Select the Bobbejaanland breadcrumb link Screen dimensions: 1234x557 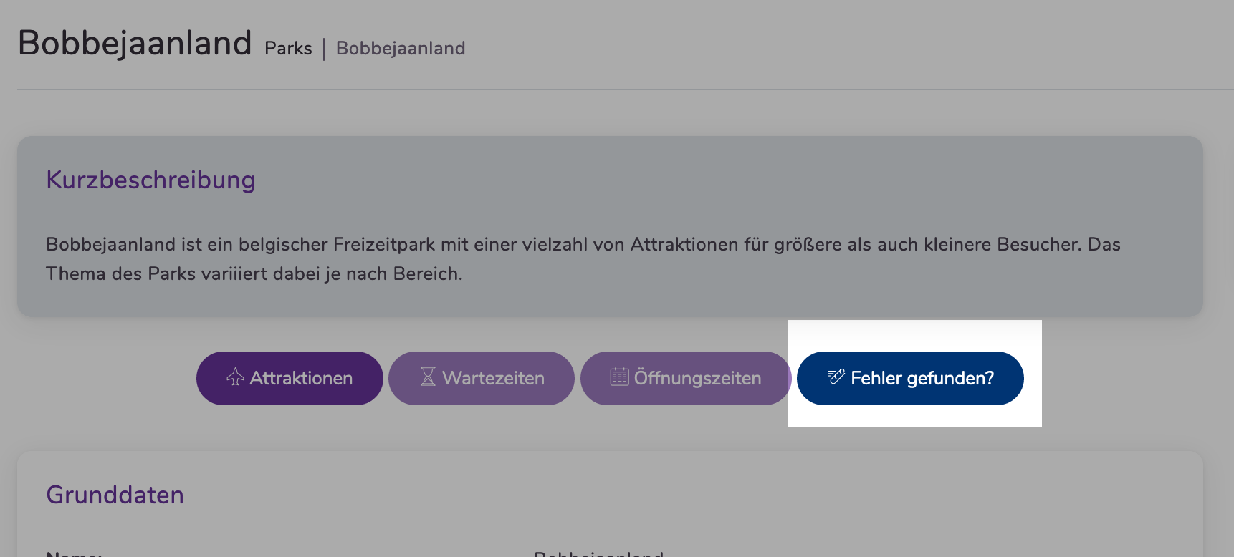[401, 49]
